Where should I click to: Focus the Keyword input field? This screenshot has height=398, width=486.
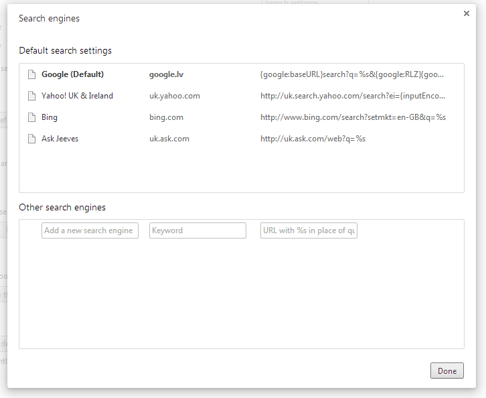197,230
